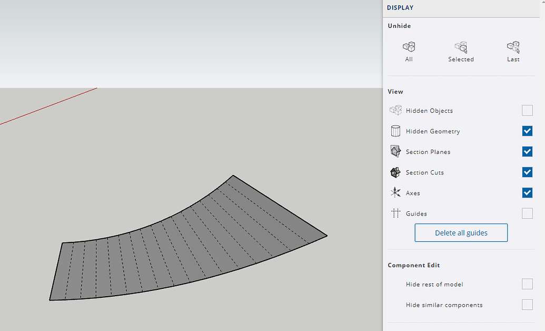
Task: Disable the Section Cuts checkbox
Action: pyautogui.click(x=527, y=172)
